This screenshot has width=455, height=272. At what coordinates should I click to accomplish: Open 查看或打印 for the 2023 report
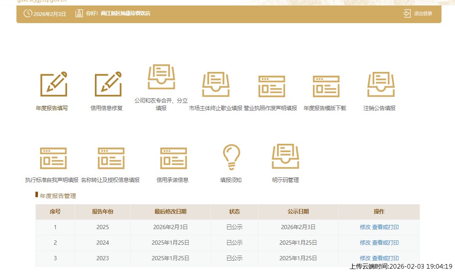[385, 258]
